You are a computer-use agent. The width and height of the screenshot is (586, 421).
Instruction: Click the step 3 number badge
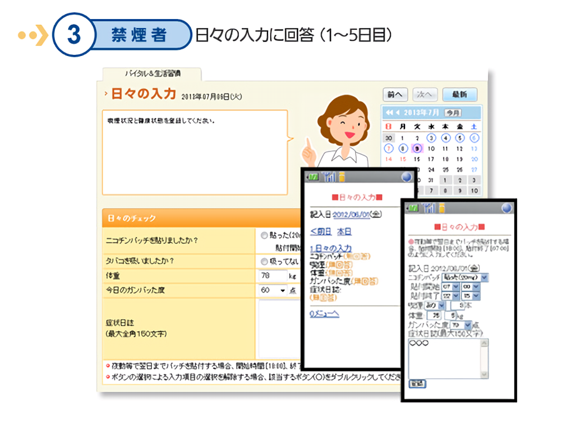74,35
